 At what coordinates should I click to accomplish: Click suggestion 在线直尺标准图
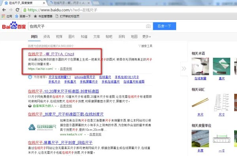click(134, 82)
